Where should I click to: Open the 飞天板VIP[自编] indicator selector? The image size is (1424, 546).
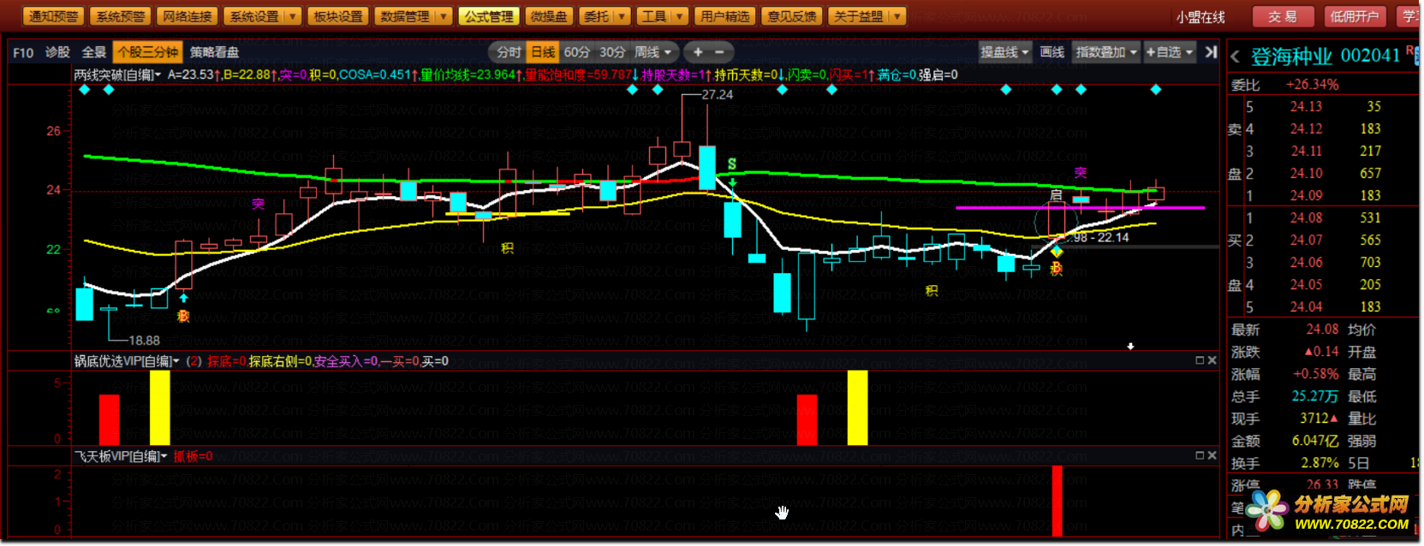coord(121,455)
